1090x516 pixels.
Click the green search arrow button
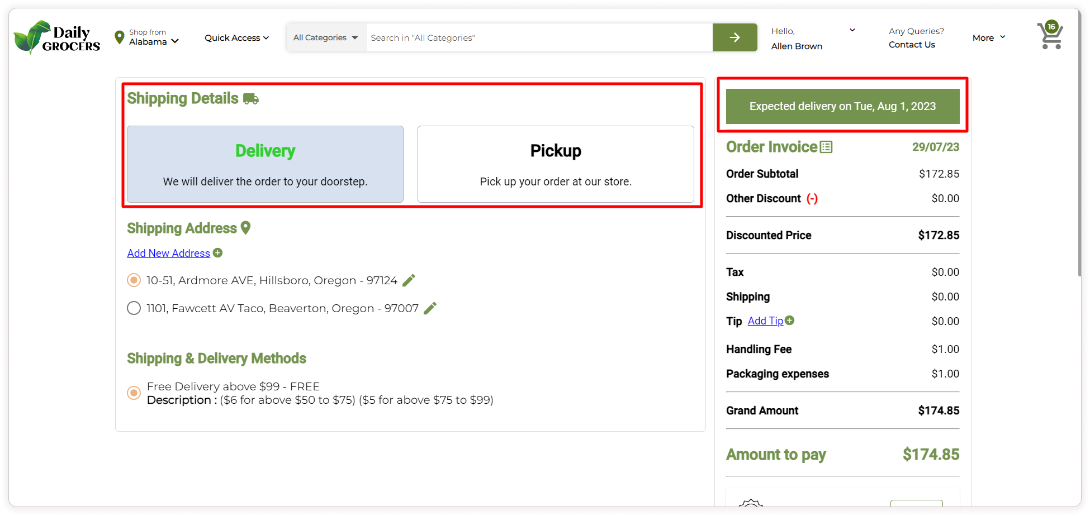coord(734,37)
